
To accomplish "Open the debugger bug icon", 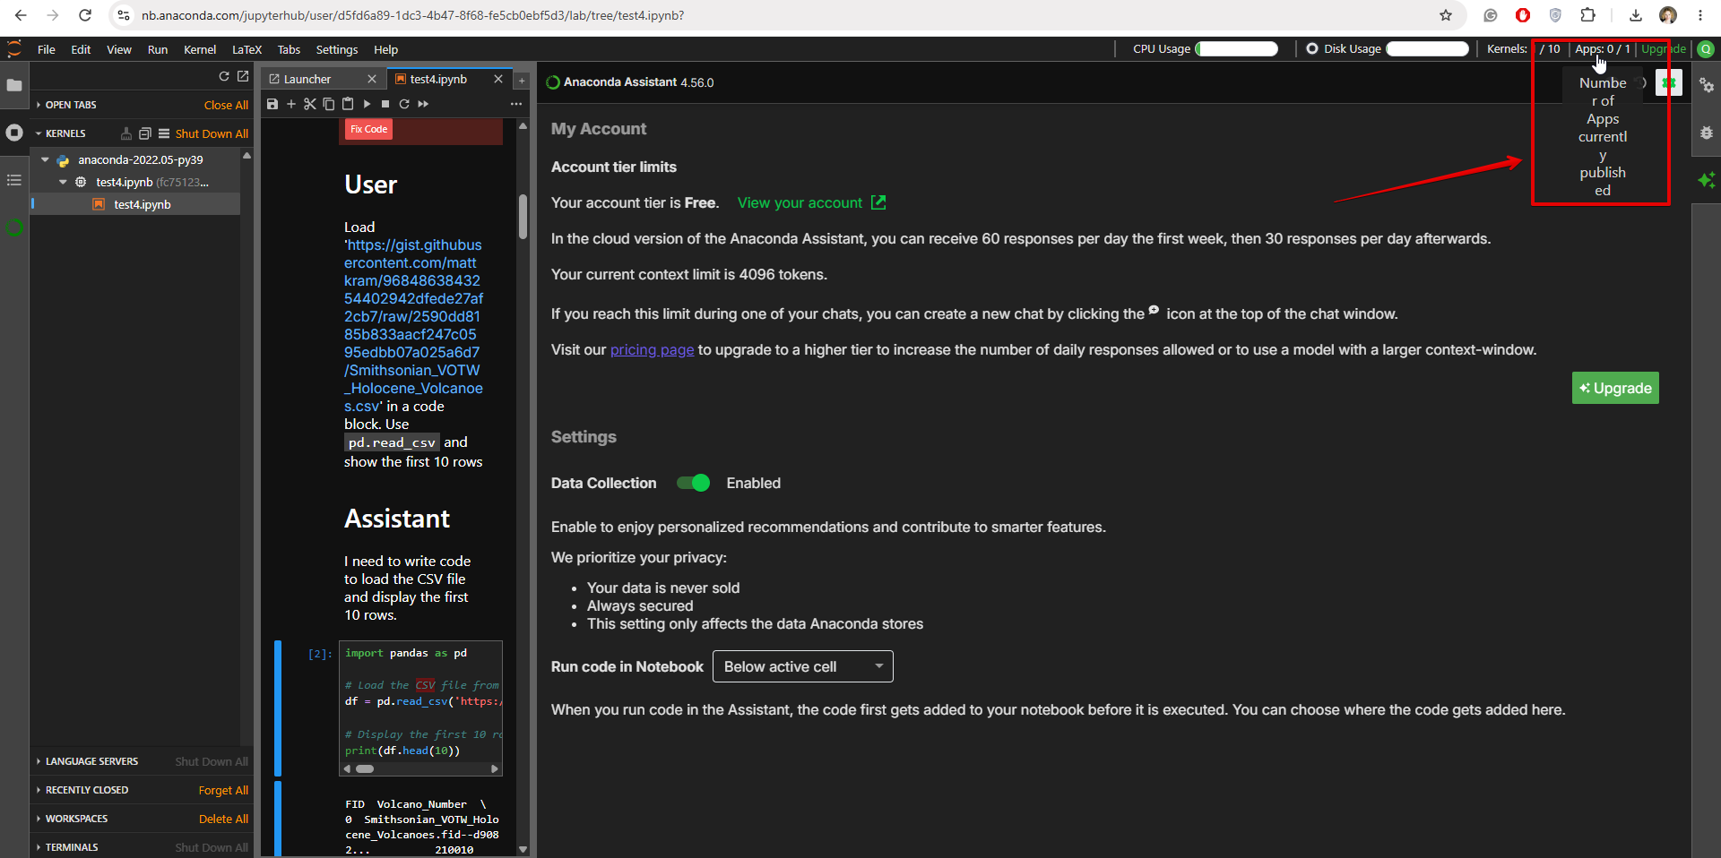I will coord(1707,133).
